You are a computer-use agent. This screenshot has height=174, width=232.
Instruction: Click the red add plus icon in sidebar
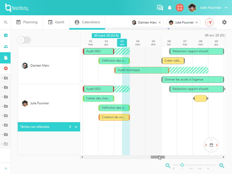coord(6,68)
